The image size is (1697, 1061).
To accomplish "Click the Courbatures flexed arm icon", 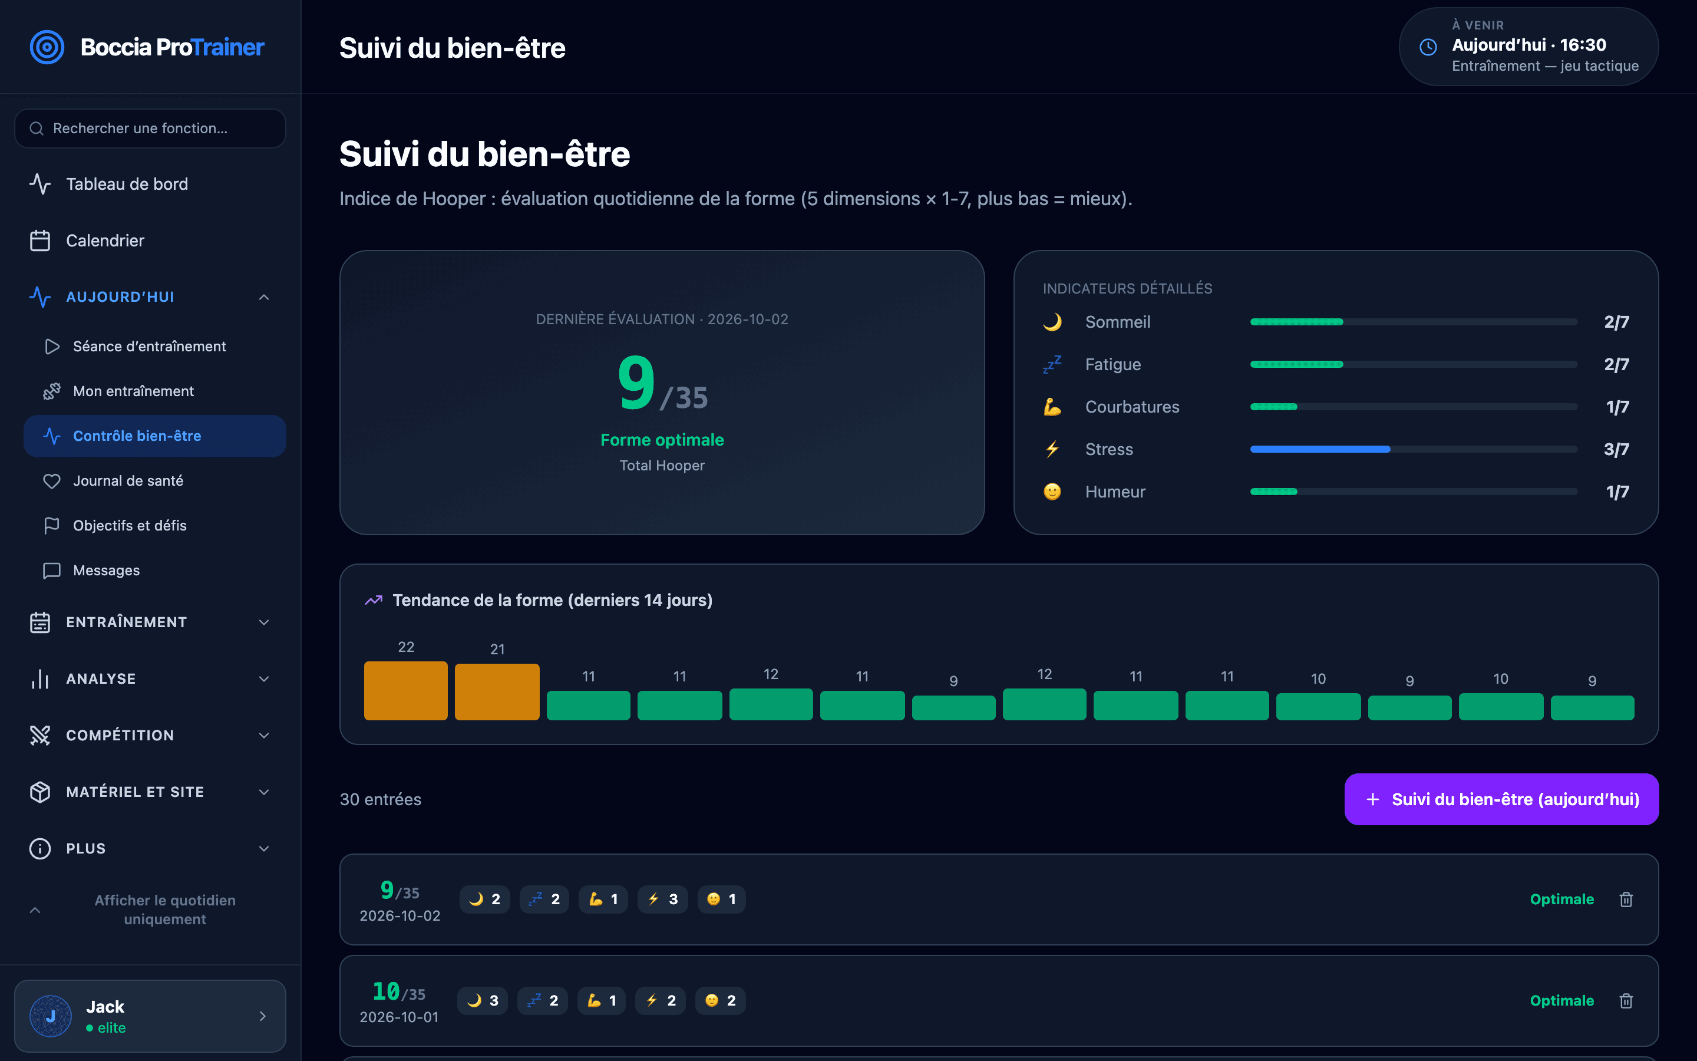I will pos(1052,407).
